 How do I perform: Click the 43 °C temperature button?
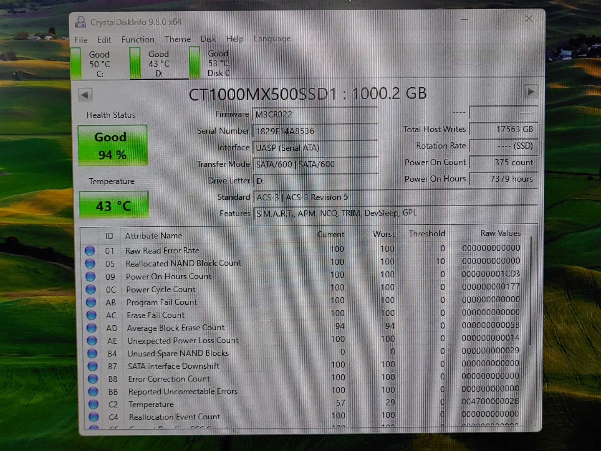point(114,205)
